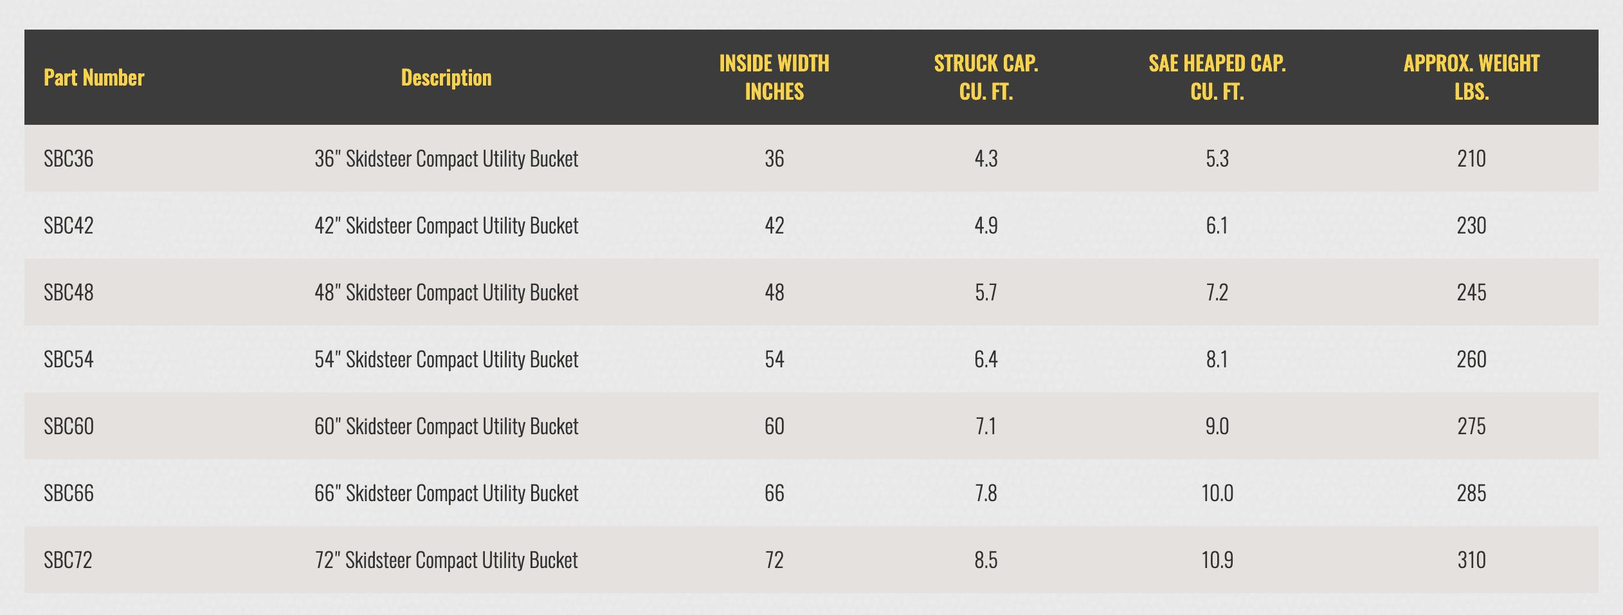The height and width of the screenshot is (615, 1623).
Task: Select the SBC42 part number cell
Action: pyautogui.click(x=69, y=226)
